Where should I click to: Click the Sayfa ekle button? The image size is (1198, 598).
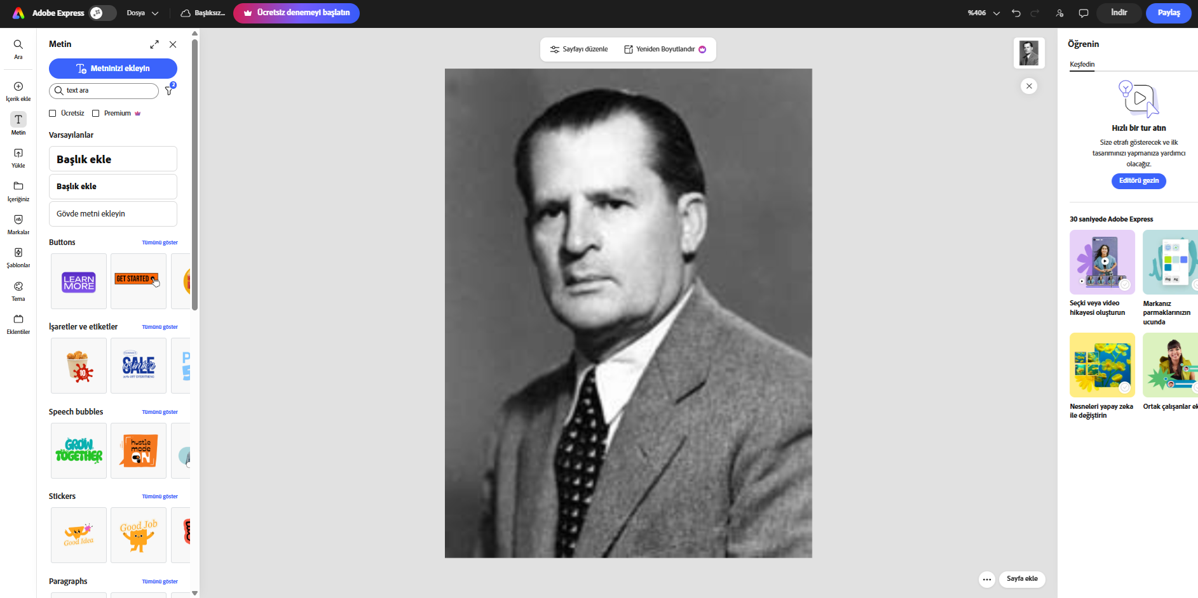(x=1022, y=579)
